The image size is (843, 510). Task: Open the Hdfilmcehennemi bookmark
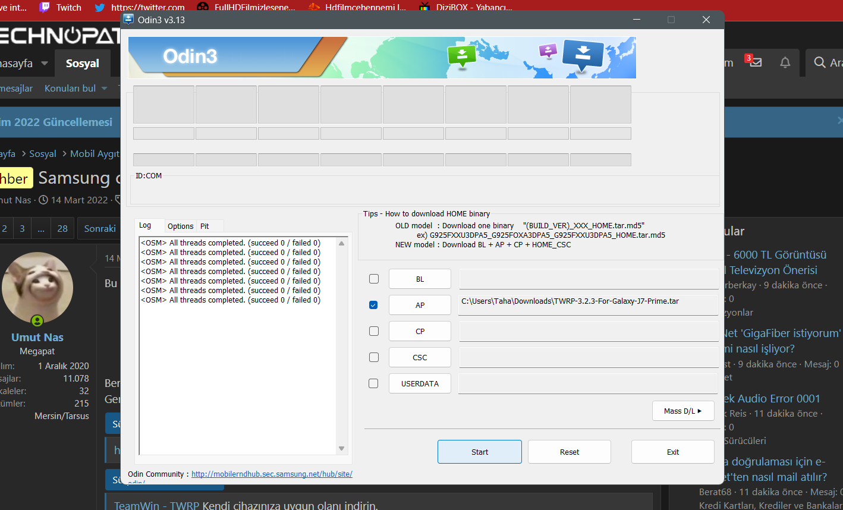click(x=357, y=7)
